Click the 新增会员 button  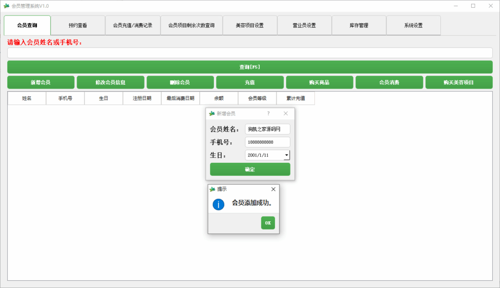(41, 82)
